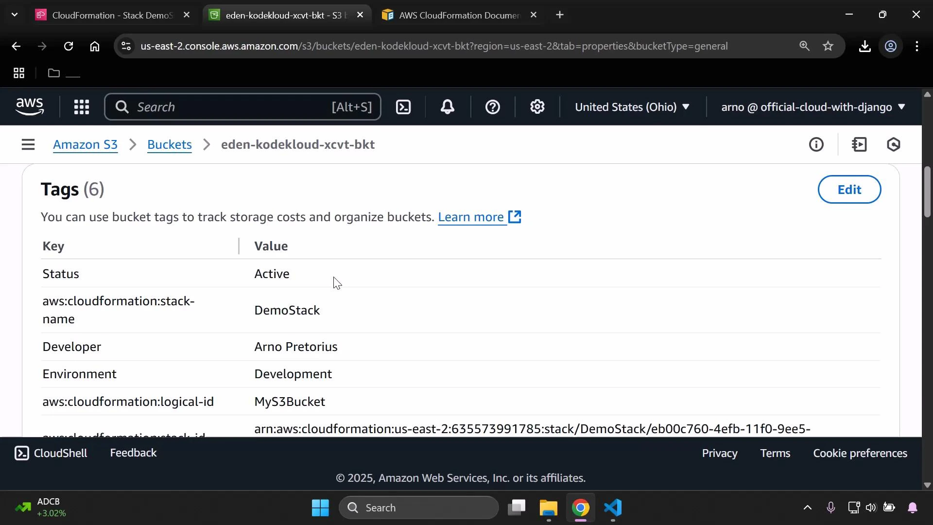The width and height of the screenshot is (933, 525).
Task: Open the region selector United States (Ohio)
Action: coord(632,107)
